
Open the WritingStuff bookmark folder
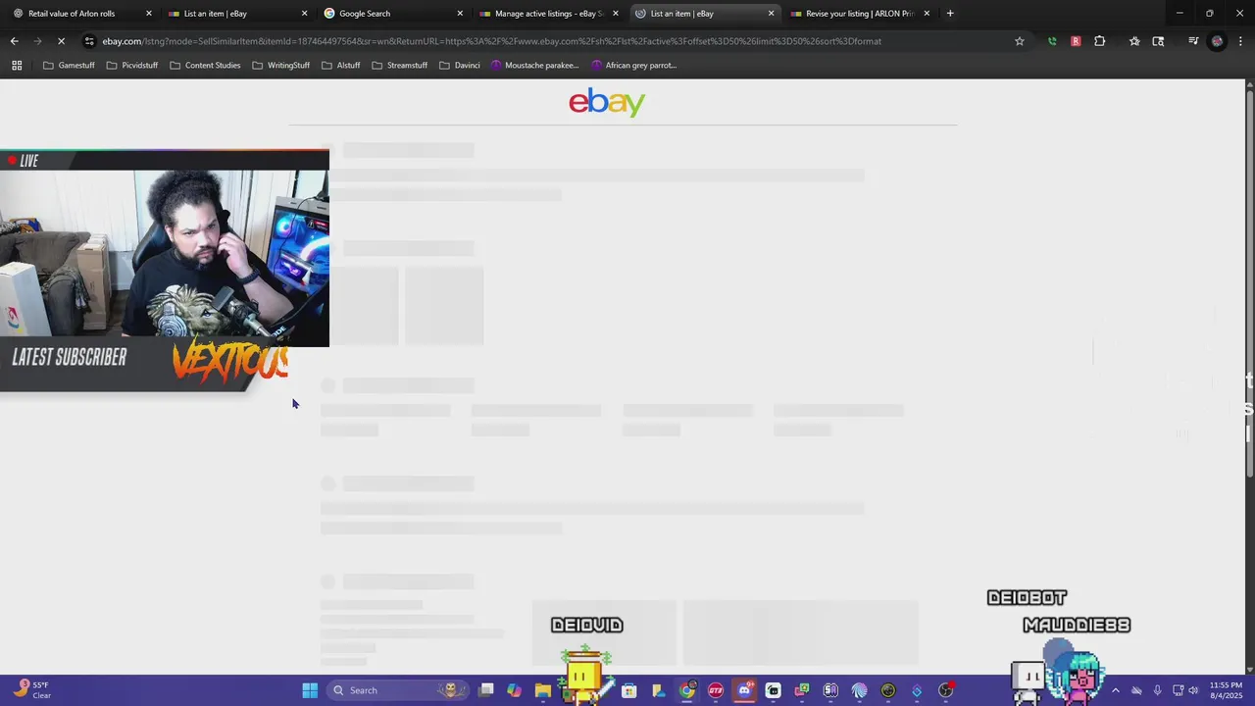tap(281, 65)
